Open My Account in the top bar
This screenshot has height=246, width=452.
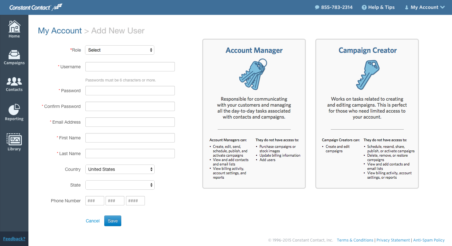425,7
